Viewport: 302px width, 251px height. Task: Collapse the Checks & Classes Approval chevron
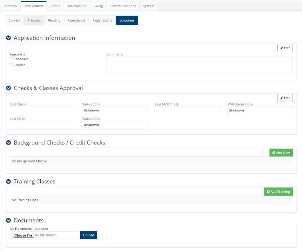pyautogui.click(x=8, y=88)
